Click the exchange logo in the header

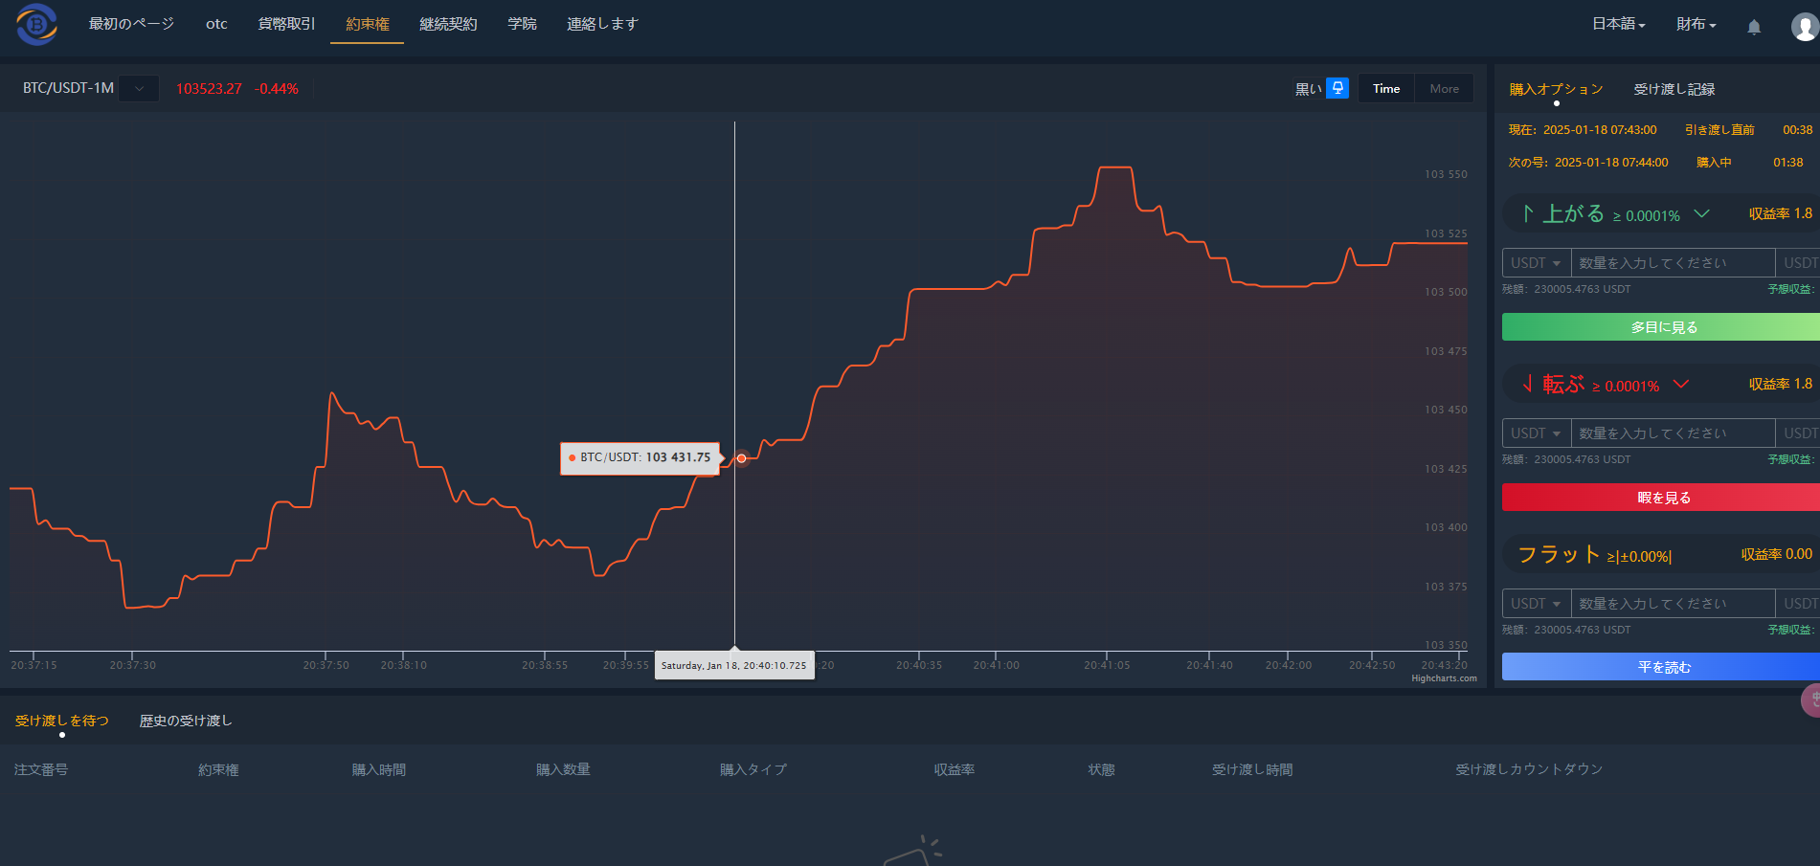tap(36, 25)
